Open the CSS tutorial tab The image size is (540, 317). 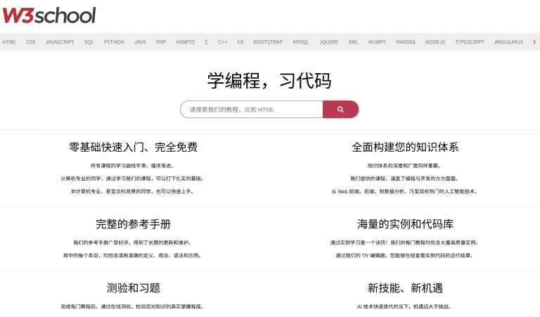coord(31,42)
